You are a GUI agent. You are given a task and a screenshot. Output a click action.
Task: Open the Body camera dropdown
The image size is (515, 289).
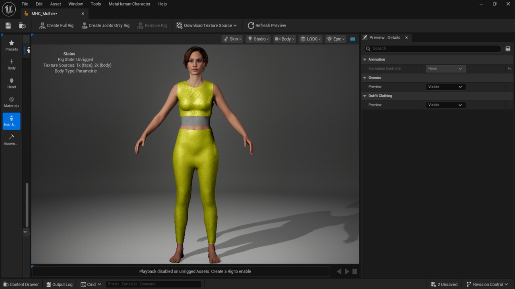point(284,39)
